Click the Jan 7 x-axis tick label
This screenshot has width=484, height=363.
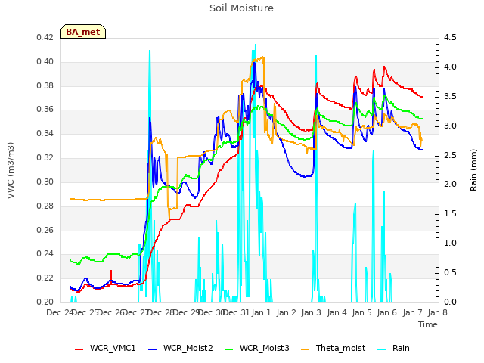pos(412,312)
